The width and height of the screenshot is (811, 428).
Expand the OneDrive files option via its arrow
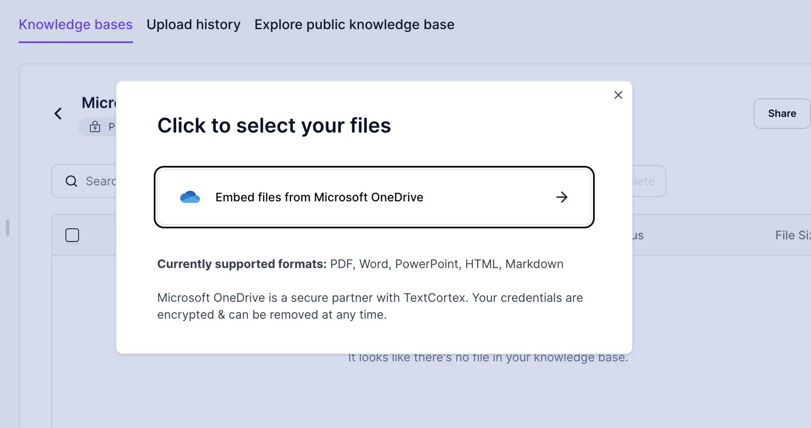coord(562,197)
